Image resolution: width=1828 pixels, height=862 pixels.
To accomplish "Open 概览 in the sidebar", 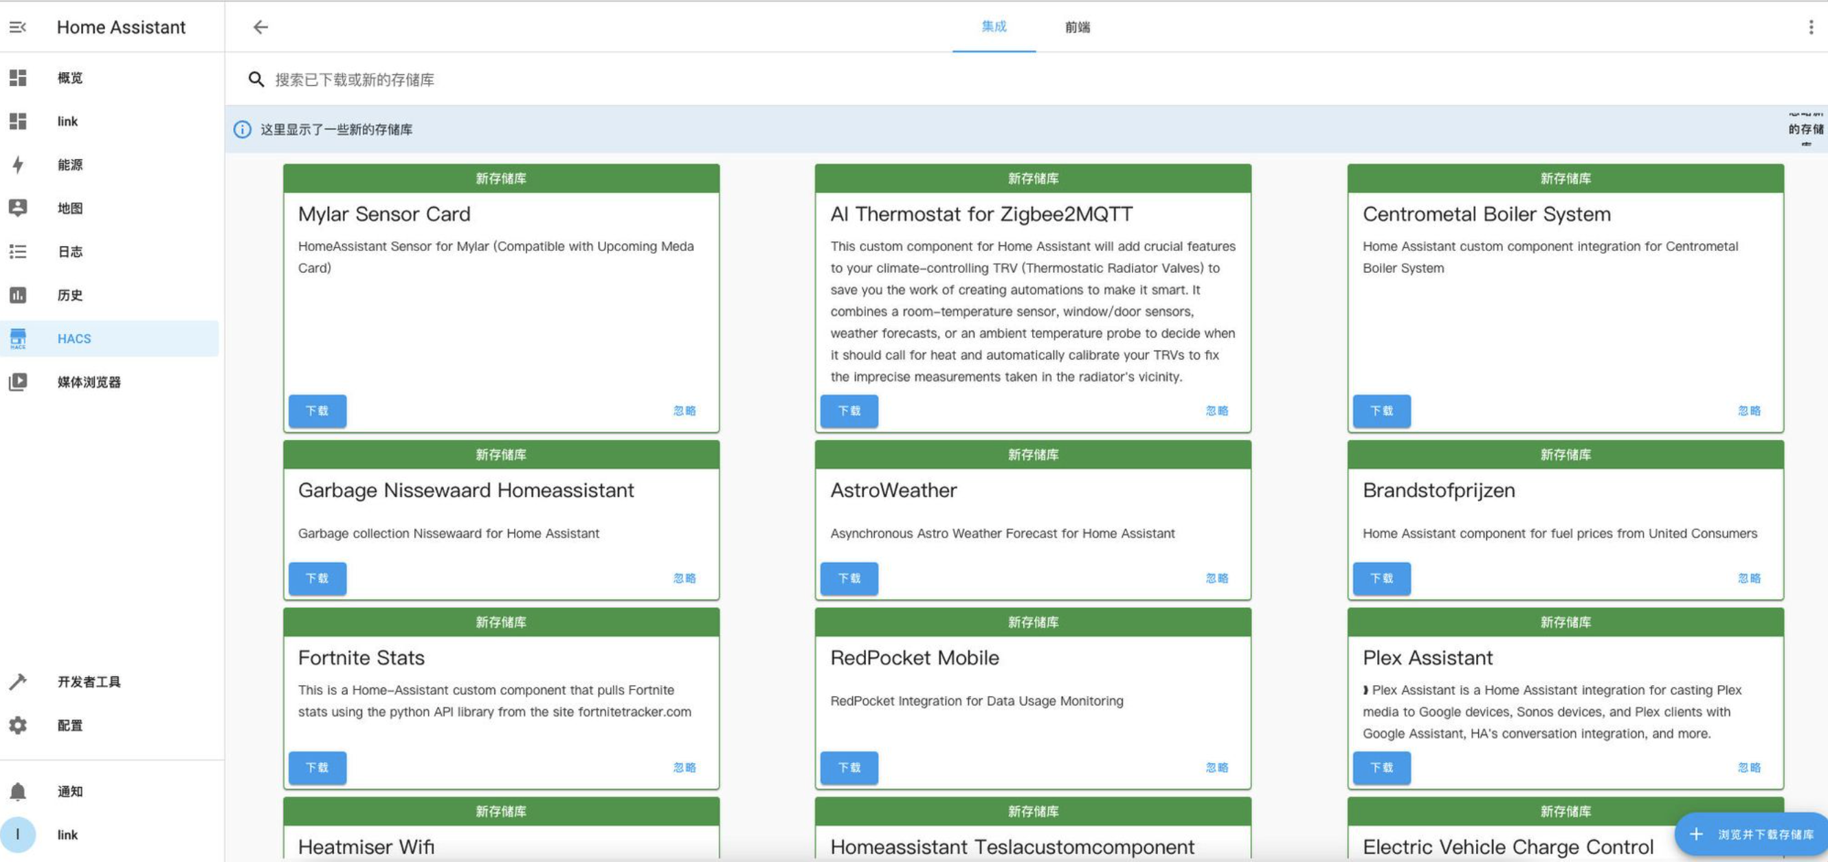I will (109, 78).
